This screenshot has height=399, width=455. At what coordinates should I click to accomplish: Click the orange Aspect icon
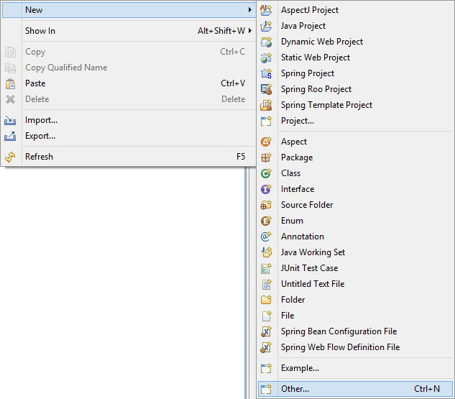coord(266,142)
